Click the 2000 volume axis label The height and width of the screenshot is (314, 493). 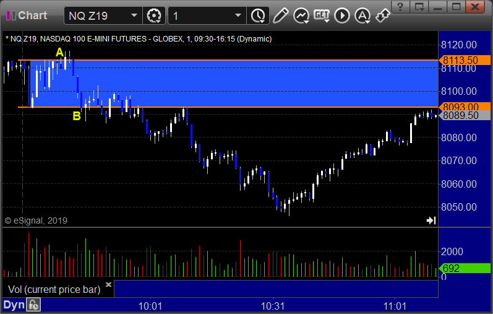[452, 251]
